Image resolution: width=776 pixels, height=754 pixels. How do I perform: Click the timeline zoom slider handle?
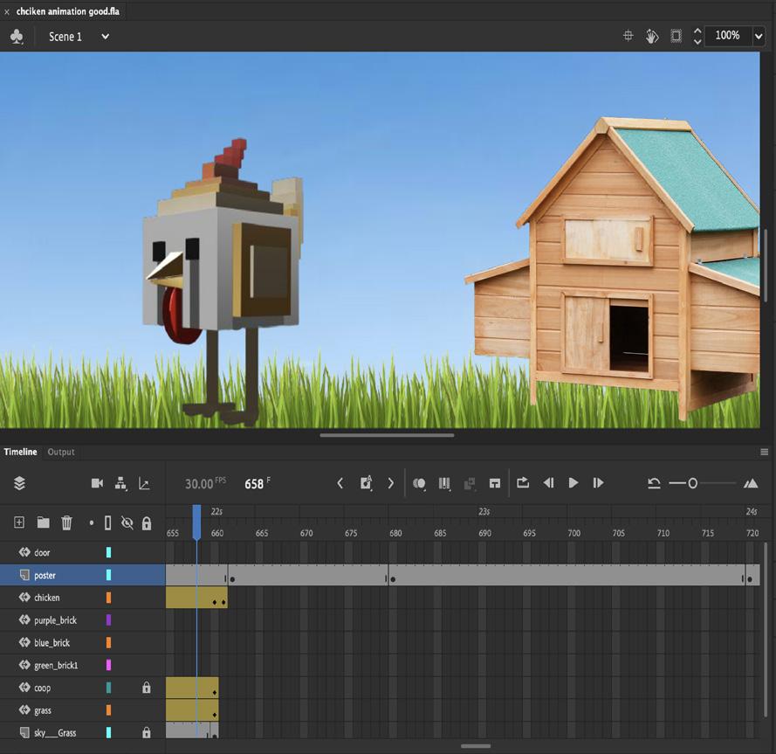pyautogui.click(x=693, y=483)
